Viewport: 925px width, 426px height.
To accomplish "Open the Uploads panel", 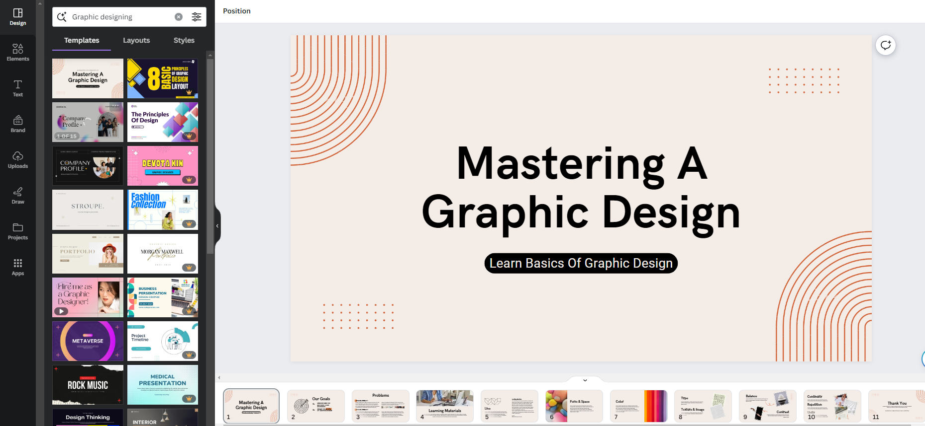I will point(18,160).
